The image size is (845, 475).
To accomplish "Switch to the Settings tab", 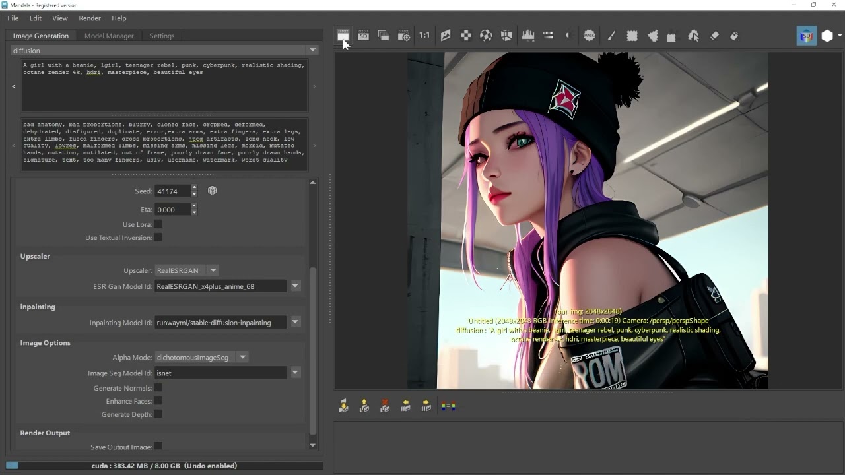I will (x=162, y=36).
